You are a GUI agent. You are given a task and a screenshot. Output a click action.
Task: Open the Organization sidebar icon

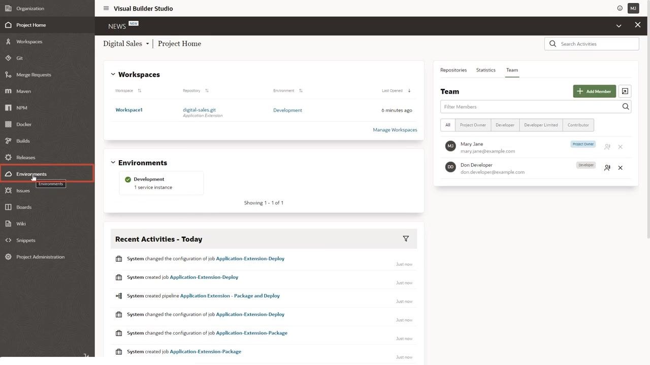pyautogui.click(x=8, y=9)
